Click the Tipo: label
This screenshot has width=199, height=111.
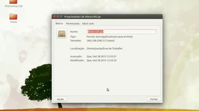(x=73, y=37)
